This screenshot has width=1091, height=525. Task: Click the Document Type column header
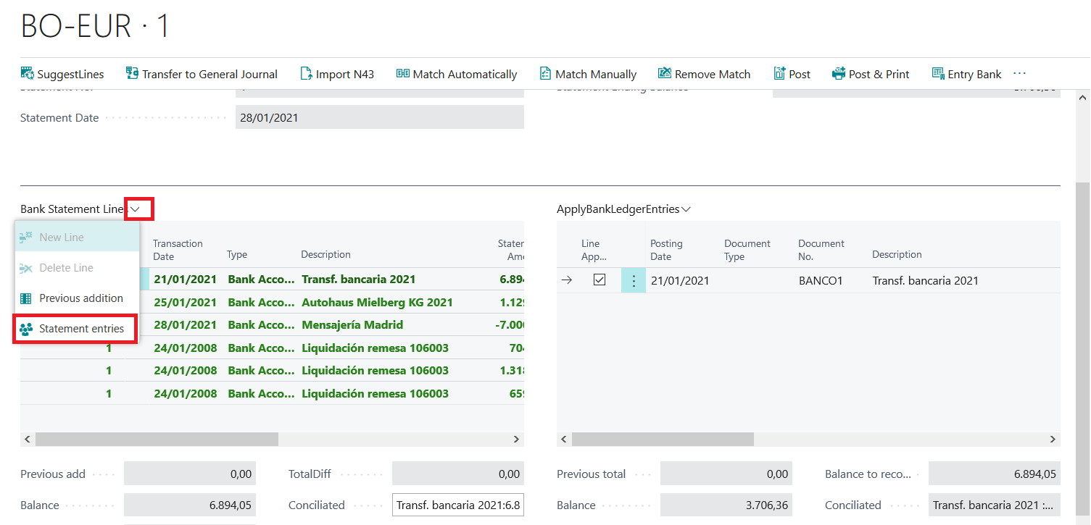coord(747,250)
